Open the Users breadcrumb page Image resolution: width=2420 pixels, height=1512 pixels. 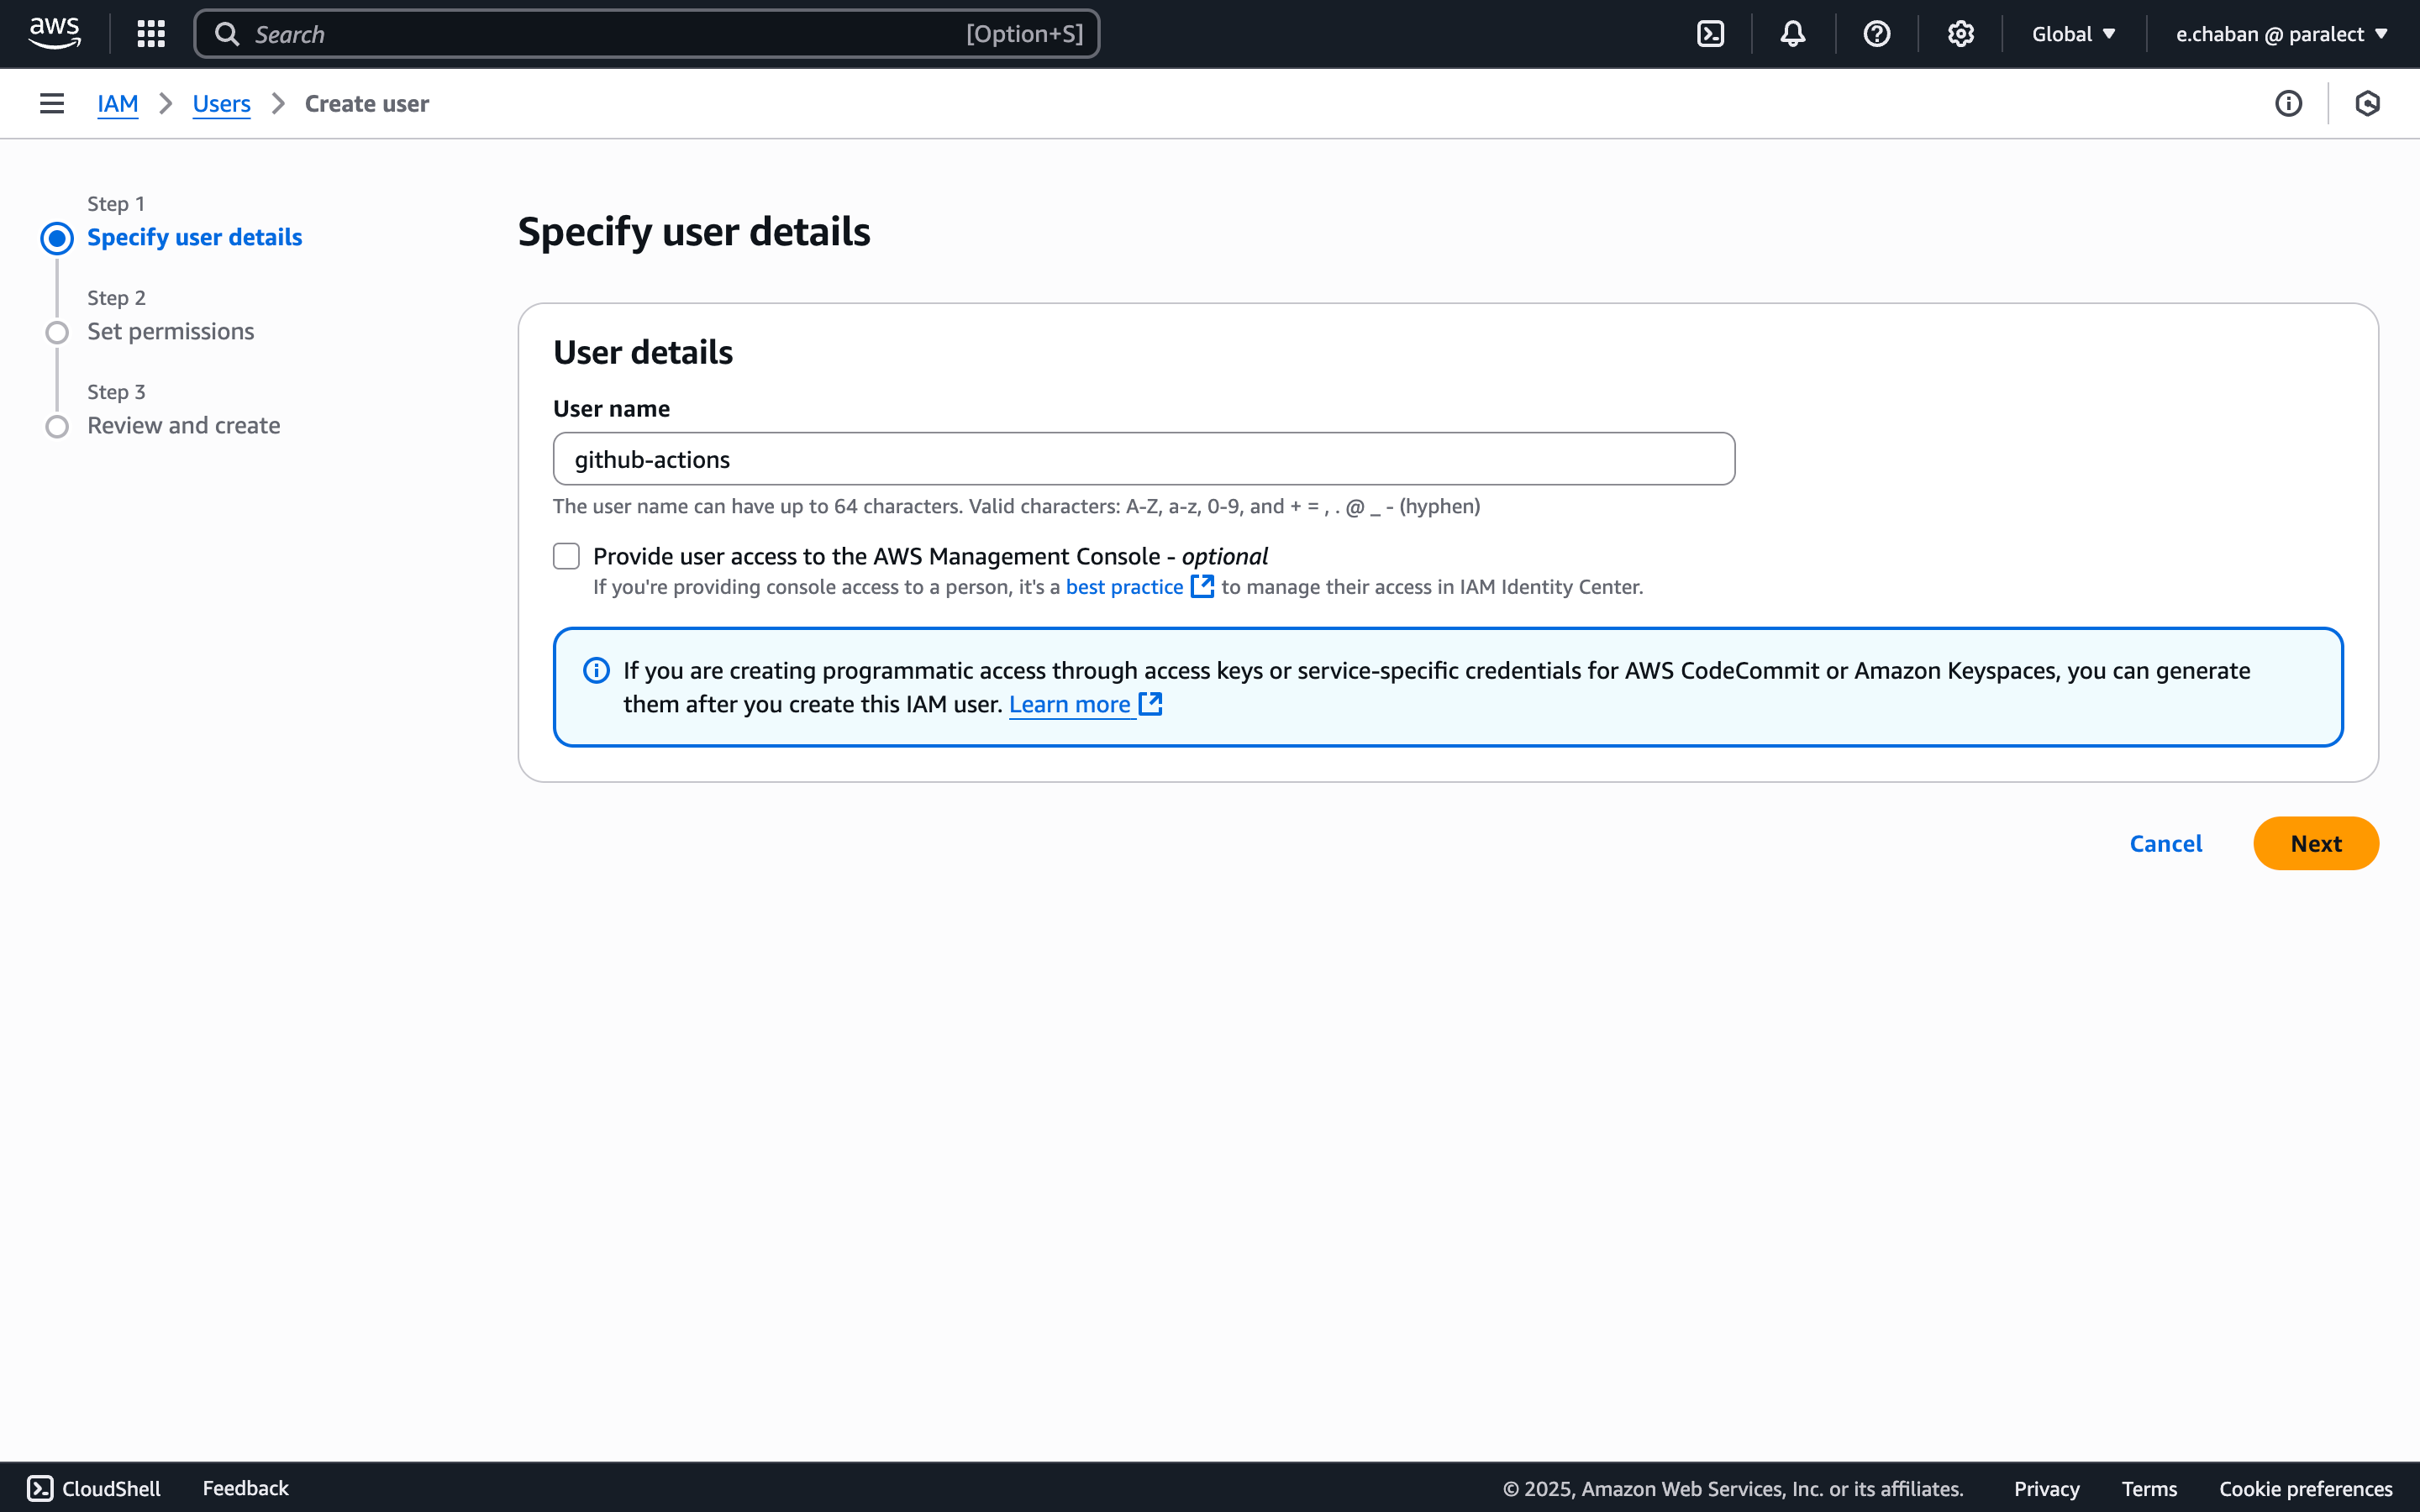[221, 103]
